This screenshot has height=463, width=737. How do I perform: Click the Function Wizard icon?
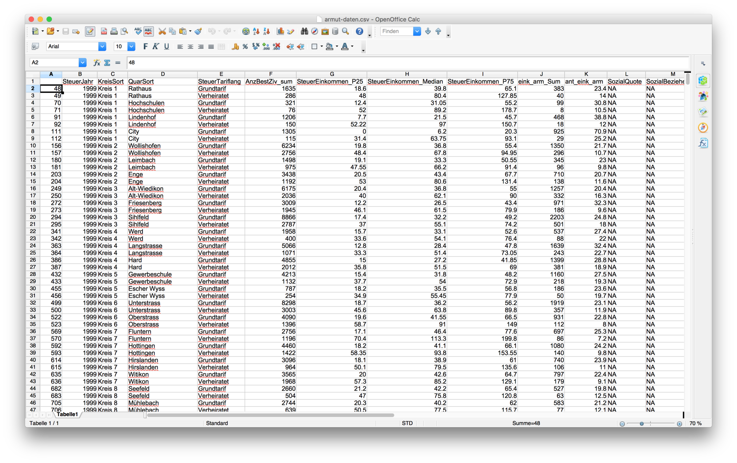coord(97,63)
